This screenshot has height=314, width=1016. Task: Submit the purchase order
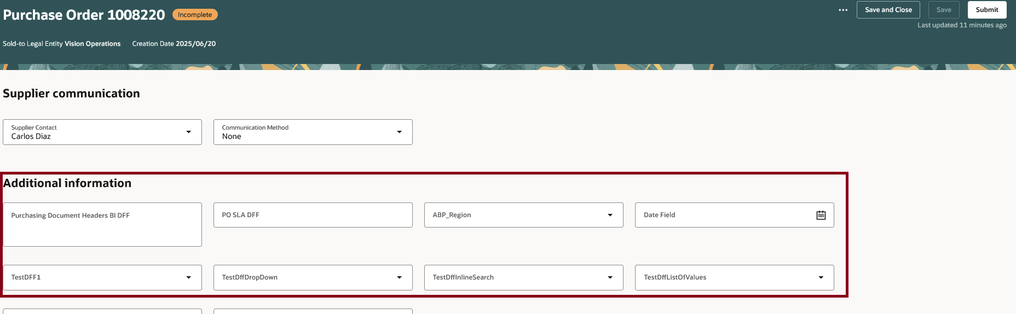click(987, 10)
